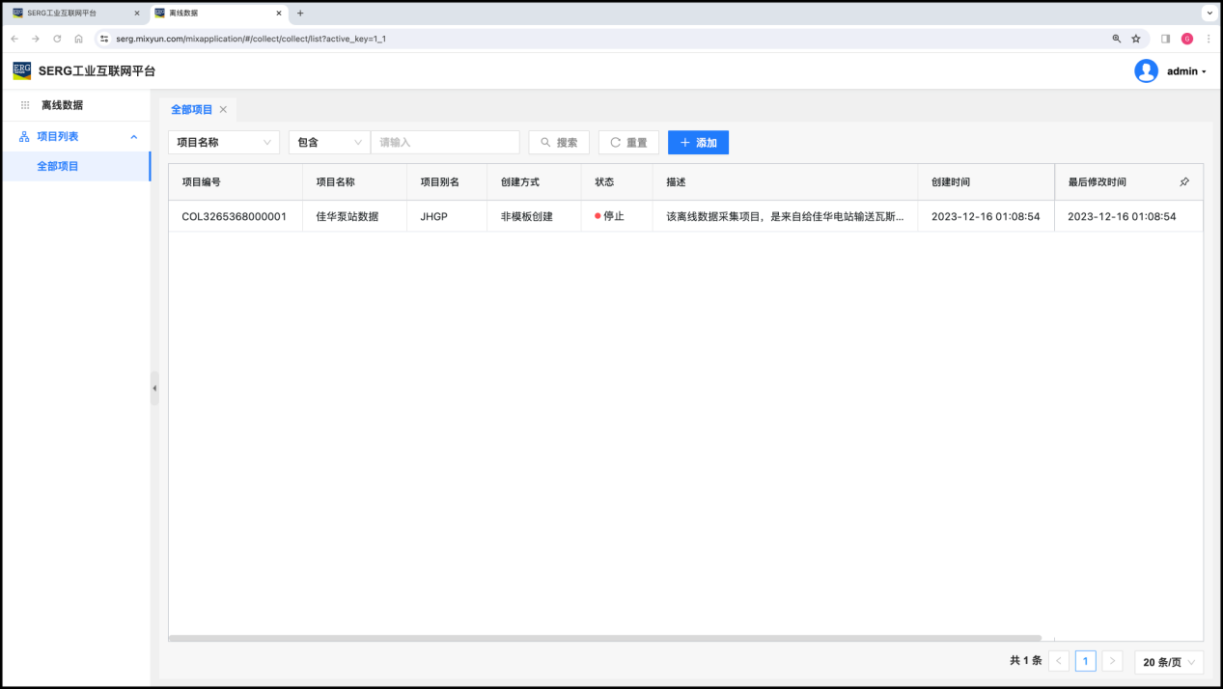Open the 包含 condition dropdown
The width and height of the screenshot is (1223, 689).
click(x=328, y=143)
